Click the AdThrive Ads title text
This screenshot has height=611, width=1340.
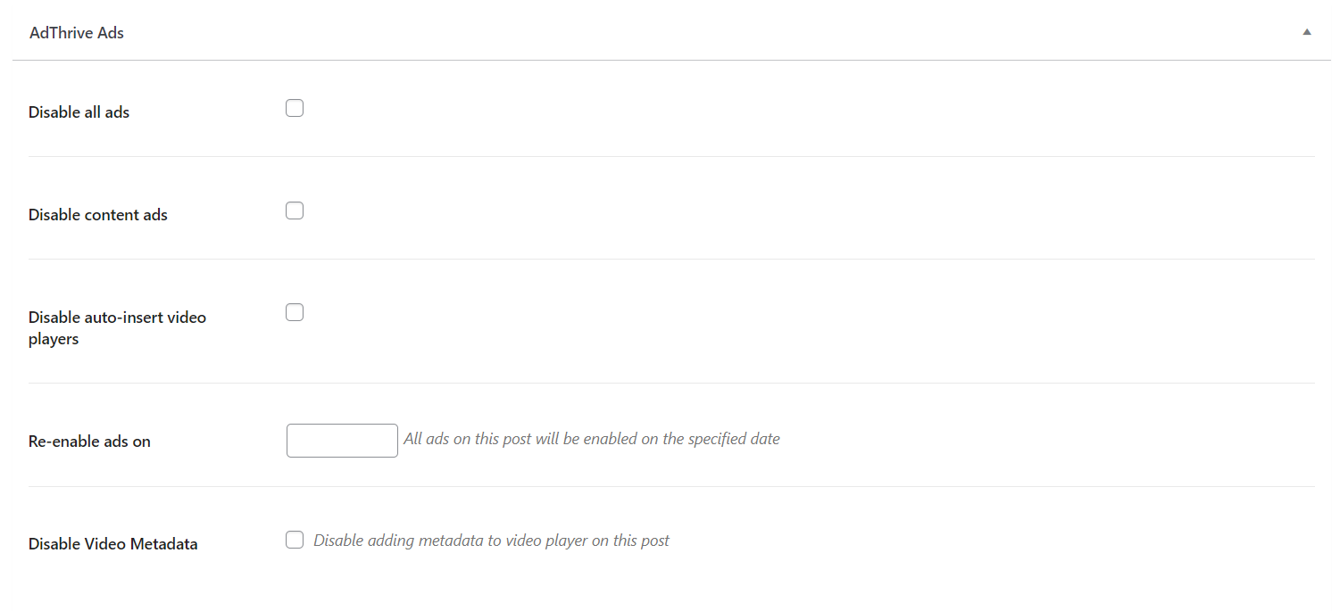77,32
